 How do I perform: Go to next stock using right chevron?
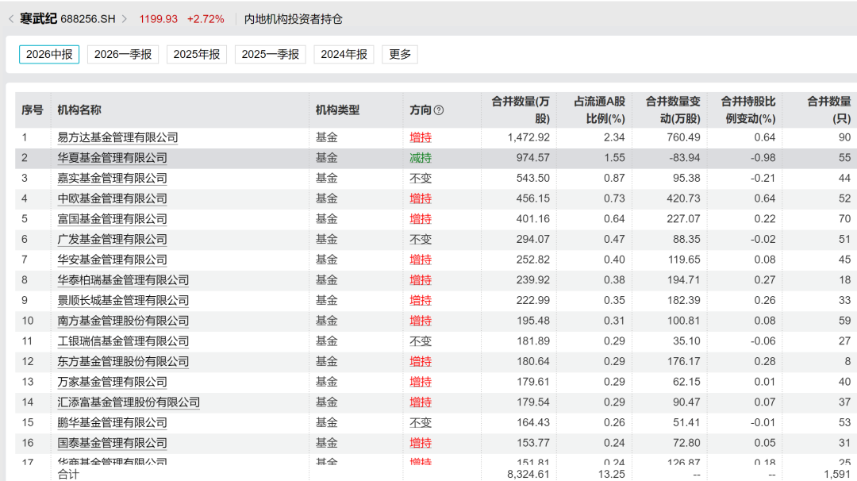pos(125,19)
